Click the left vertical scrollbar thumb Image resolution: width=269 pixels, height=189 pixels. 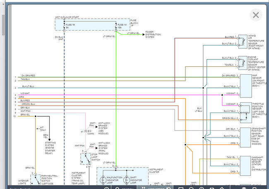point(3,25)
